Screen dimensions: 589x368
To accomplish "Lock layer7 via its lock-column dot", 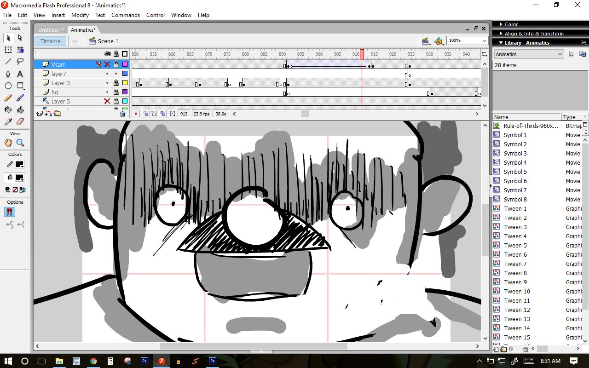I will tap(116, 74).
